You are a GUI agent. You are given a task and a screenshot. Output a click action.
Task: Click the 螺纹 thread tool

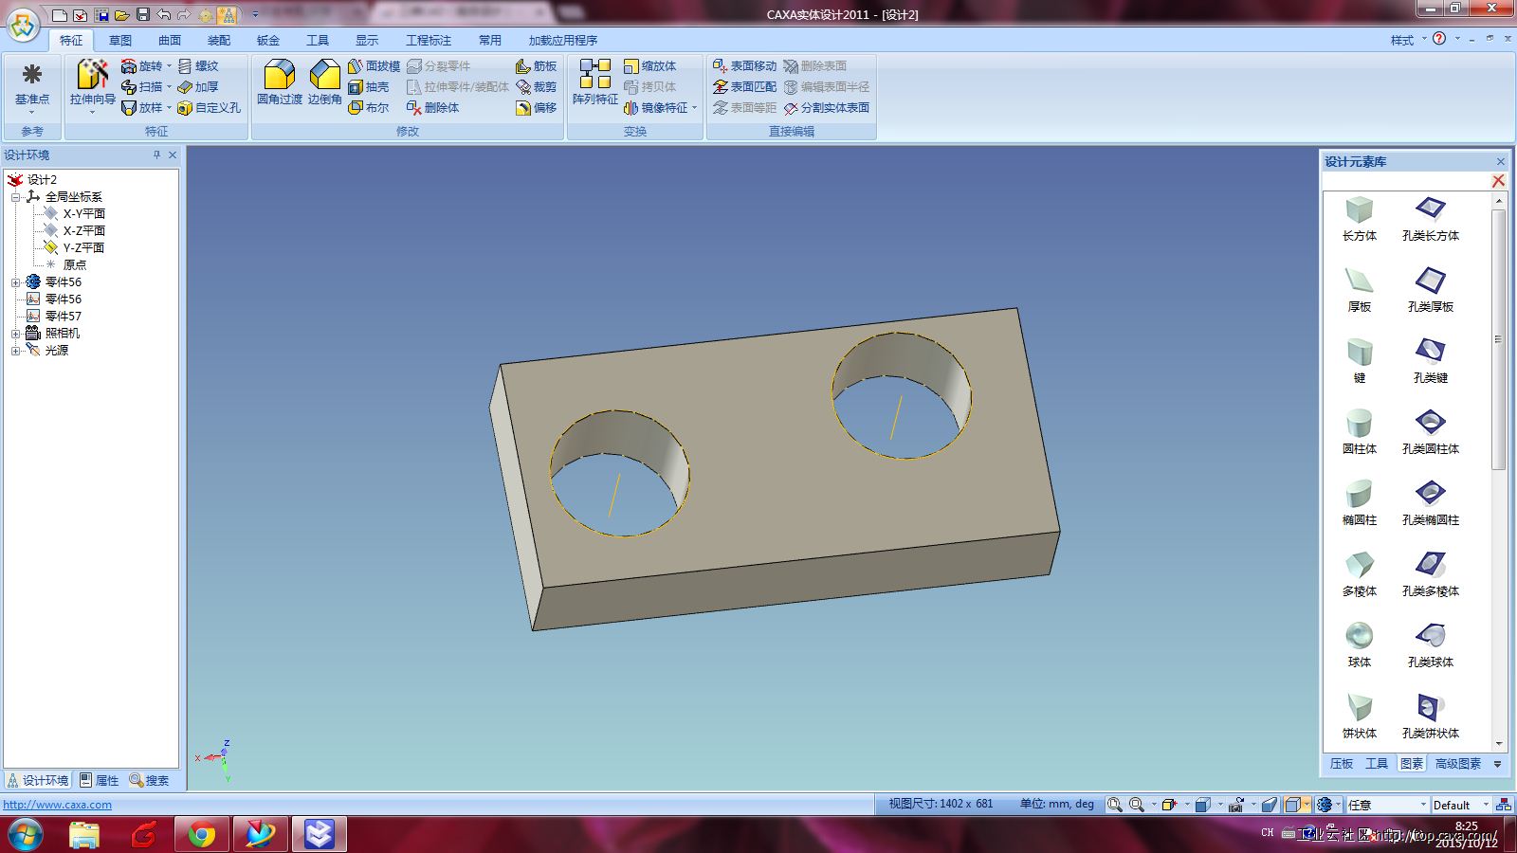pos(198,66)
